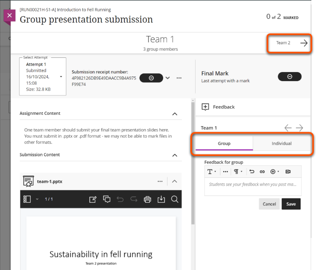
Task: Open team-1.pptx more options menu
Action: (x=160, y=181)
